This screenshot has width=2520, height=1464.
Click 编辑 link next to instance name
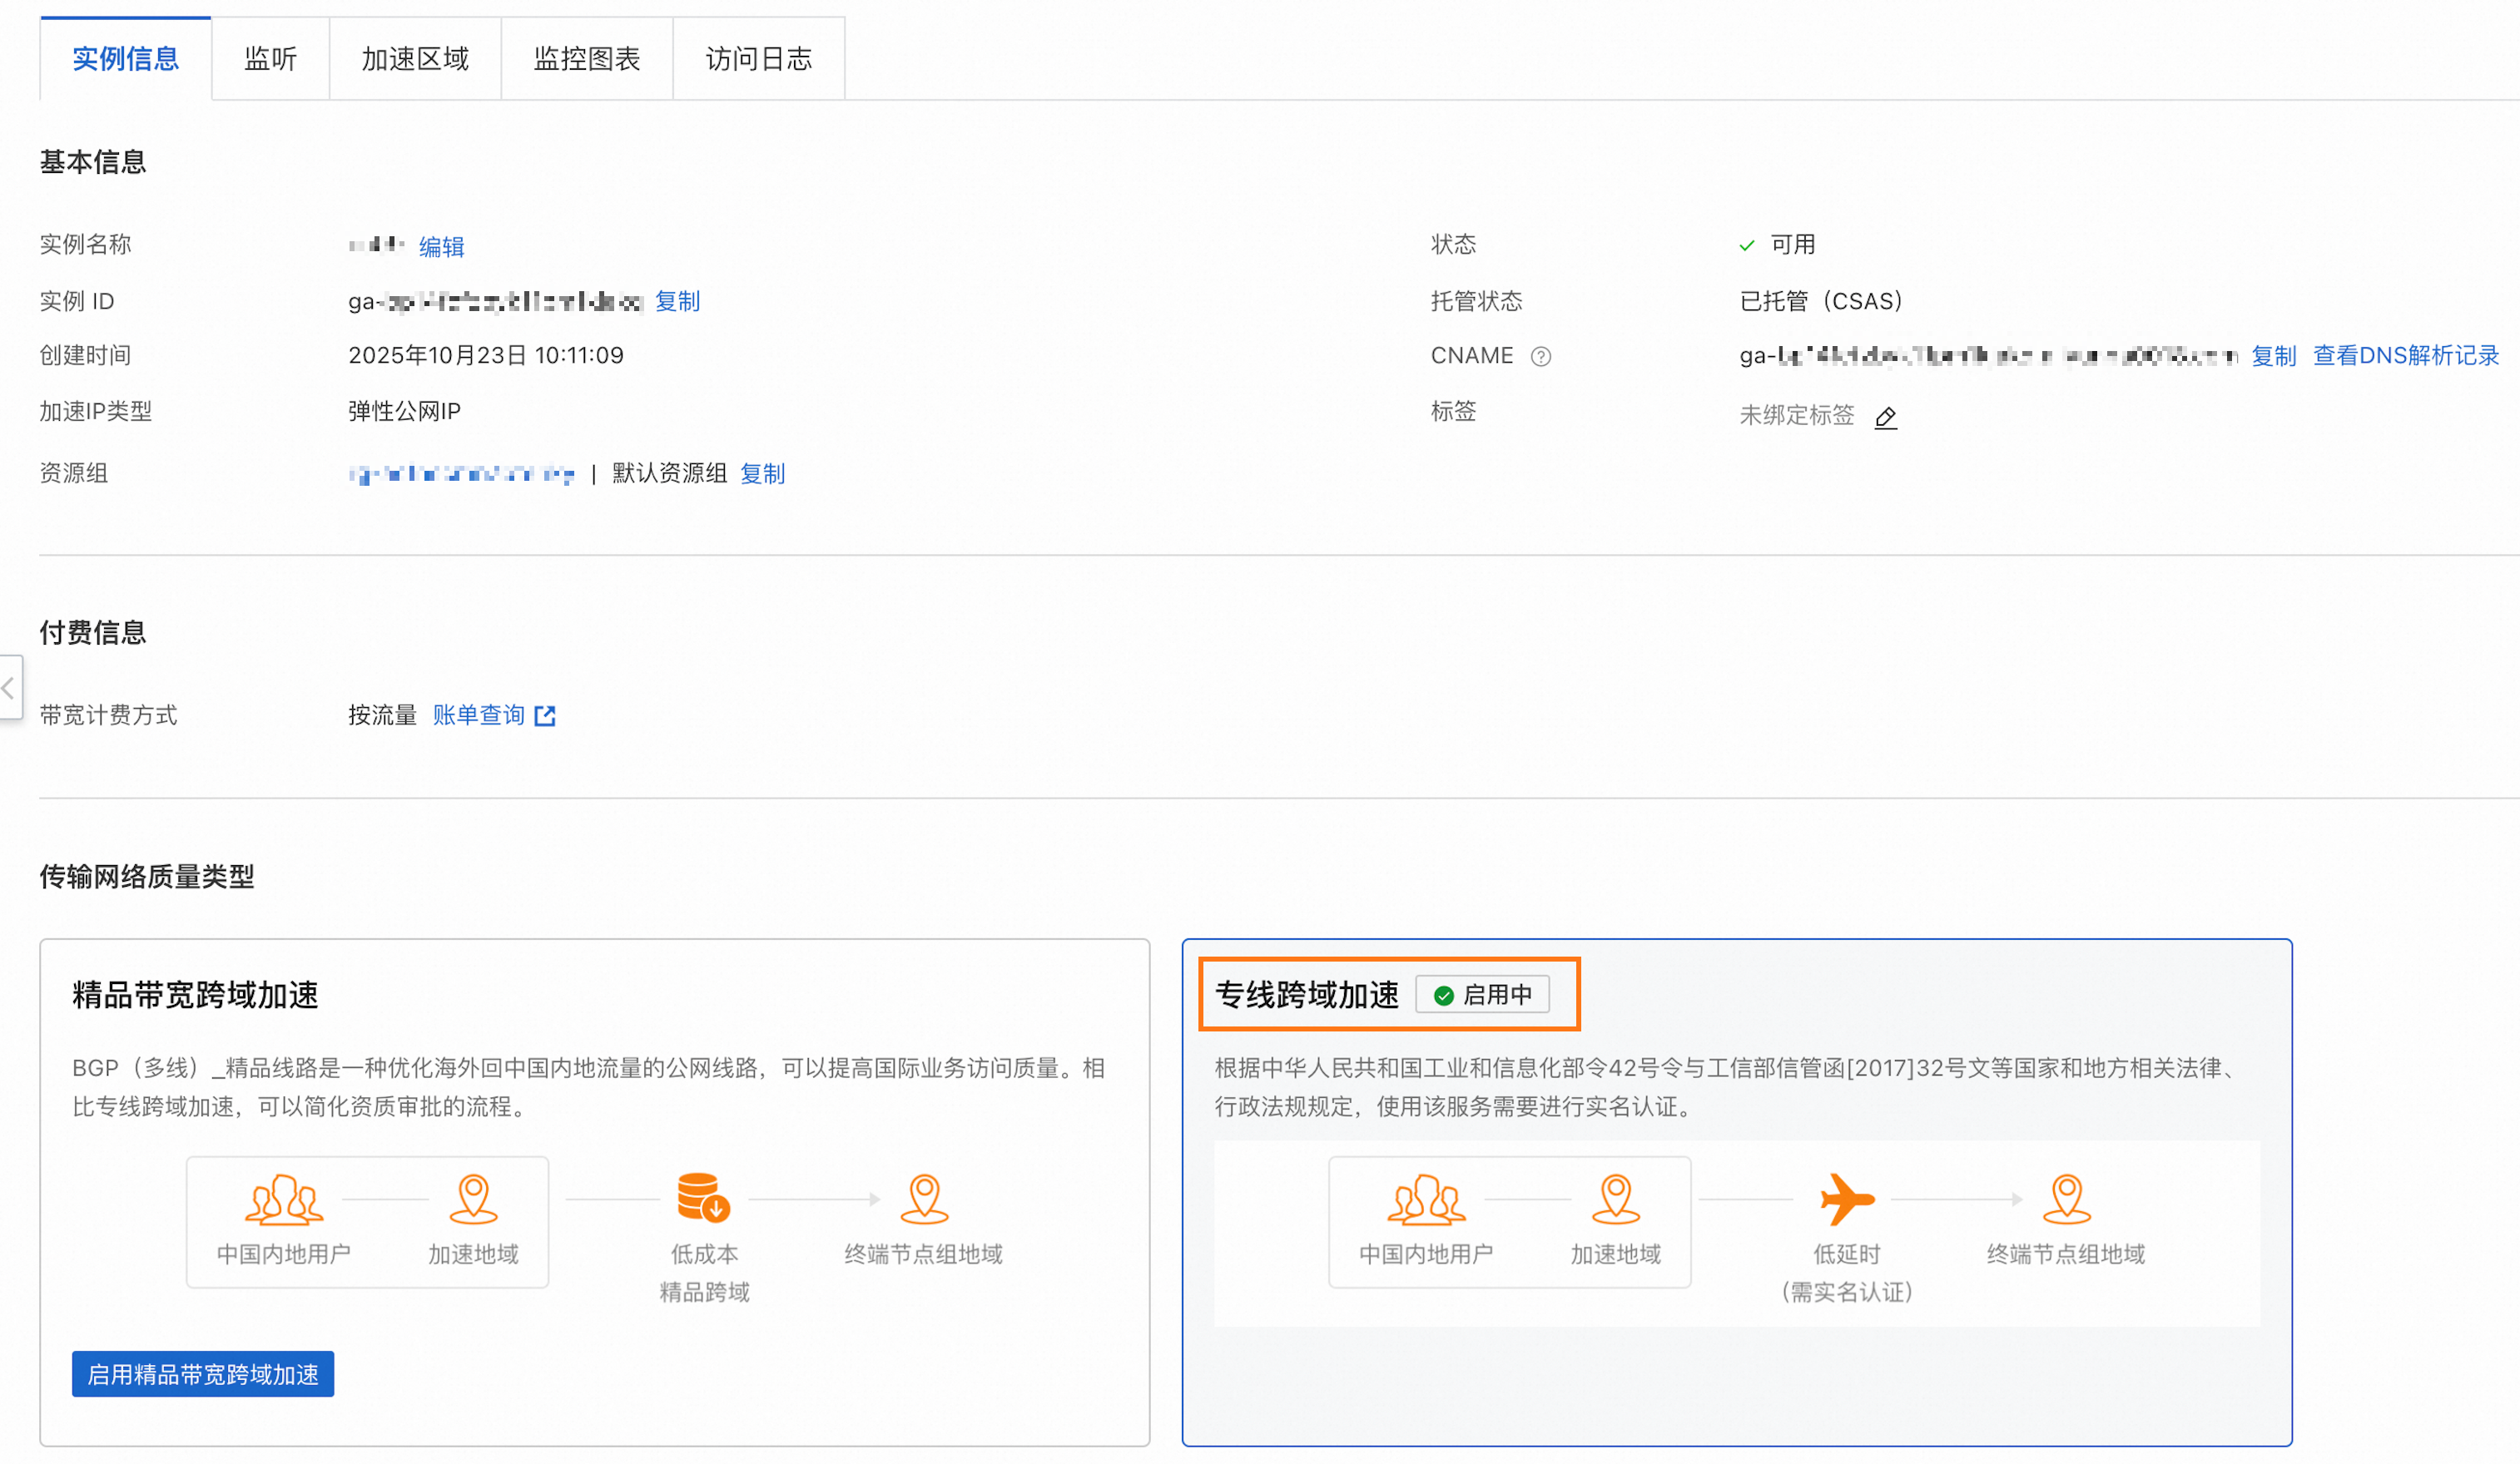click(x=441, y=247)
